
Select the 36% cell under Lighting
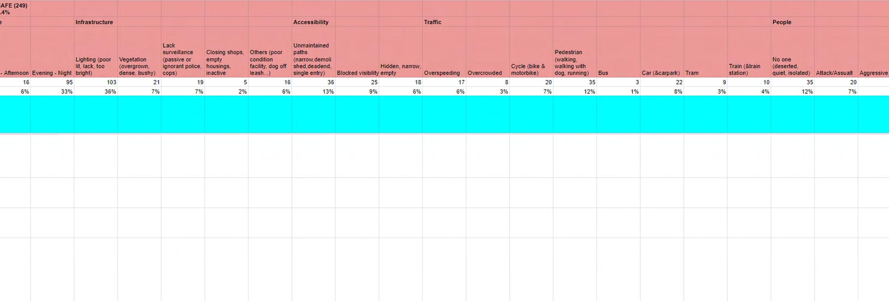click(96, 91)
